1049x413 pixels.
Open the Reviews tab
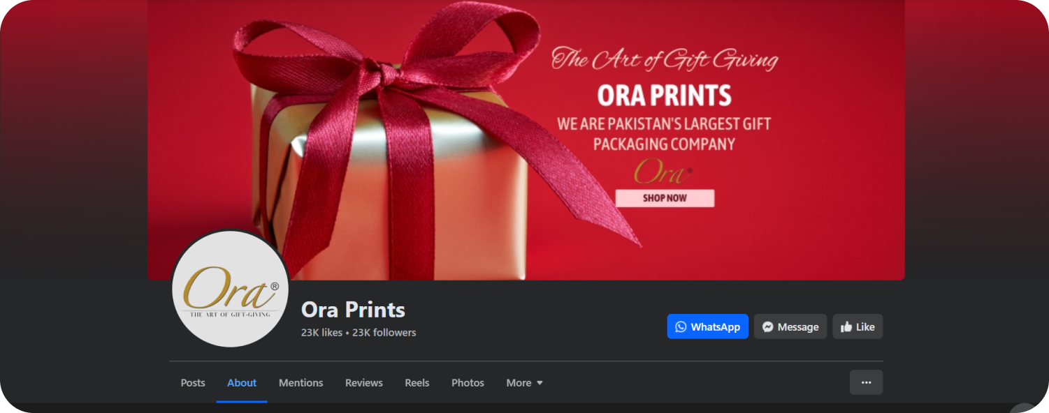click(x=364, y=382)
